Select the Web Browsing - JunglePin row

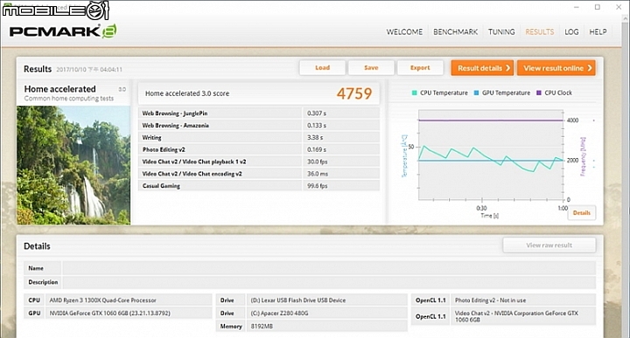coord(259,114)
